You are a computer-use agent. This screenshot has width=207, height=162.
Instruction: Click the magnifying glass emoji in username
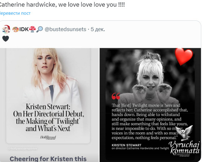pyautogui.click(x=40, y=29)
